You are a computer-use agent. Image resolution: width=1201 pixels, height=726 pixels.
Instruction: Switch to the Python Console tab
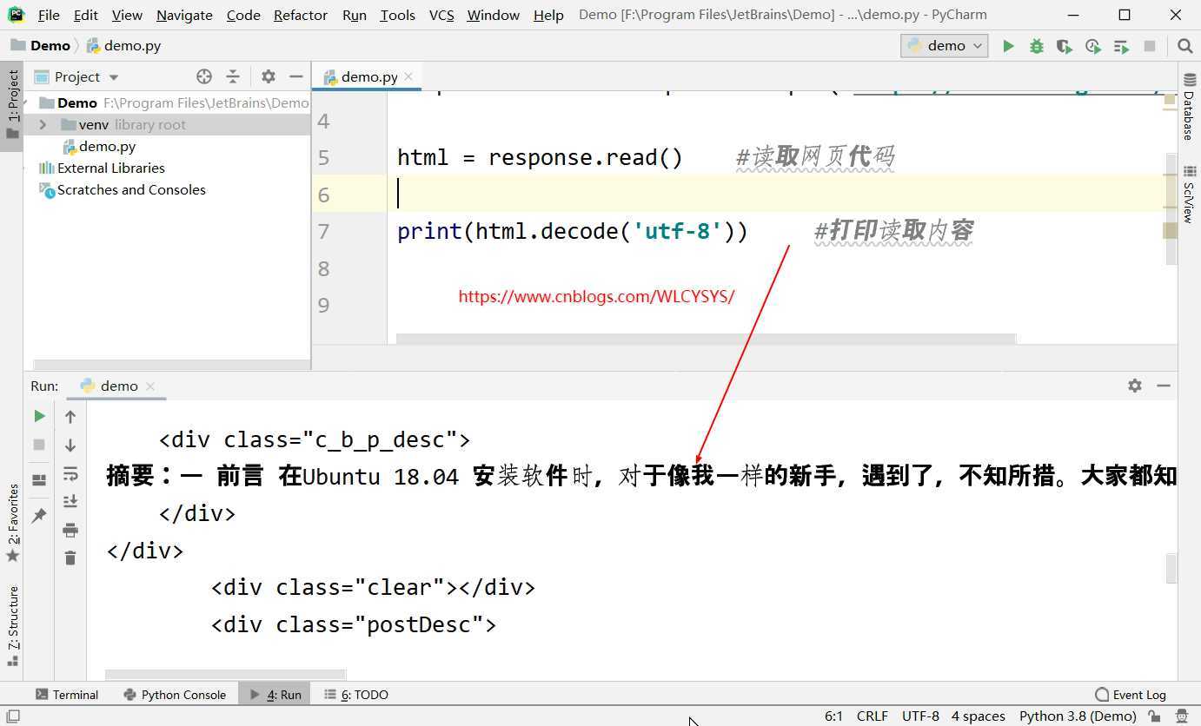click(x=175, y=695)
